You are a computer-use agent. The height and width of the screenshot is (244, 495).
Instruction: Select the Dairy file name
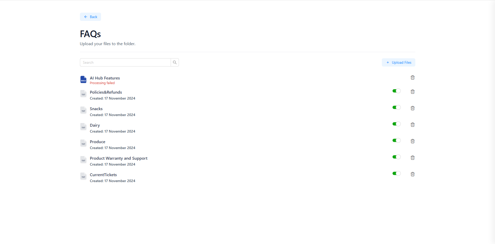click(95, 125)
